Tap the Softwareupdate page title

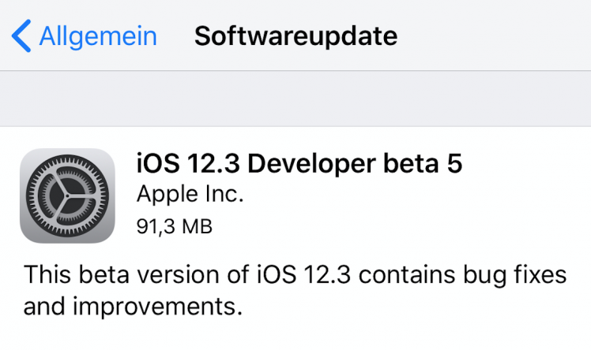click(295, 36)
